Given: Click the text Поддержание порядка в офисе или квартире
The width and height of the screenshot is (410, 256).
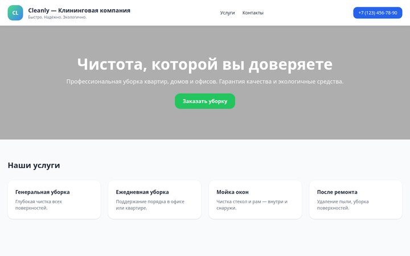Looking at the screenshot, I should 150,205.
